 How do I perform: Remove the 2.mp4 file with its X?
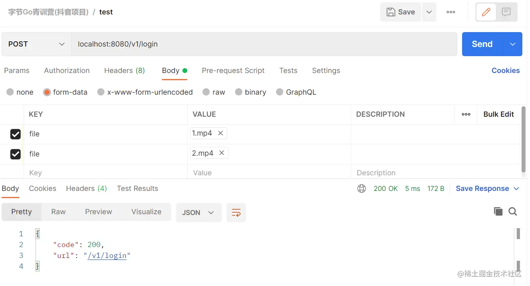pos(221,153)
